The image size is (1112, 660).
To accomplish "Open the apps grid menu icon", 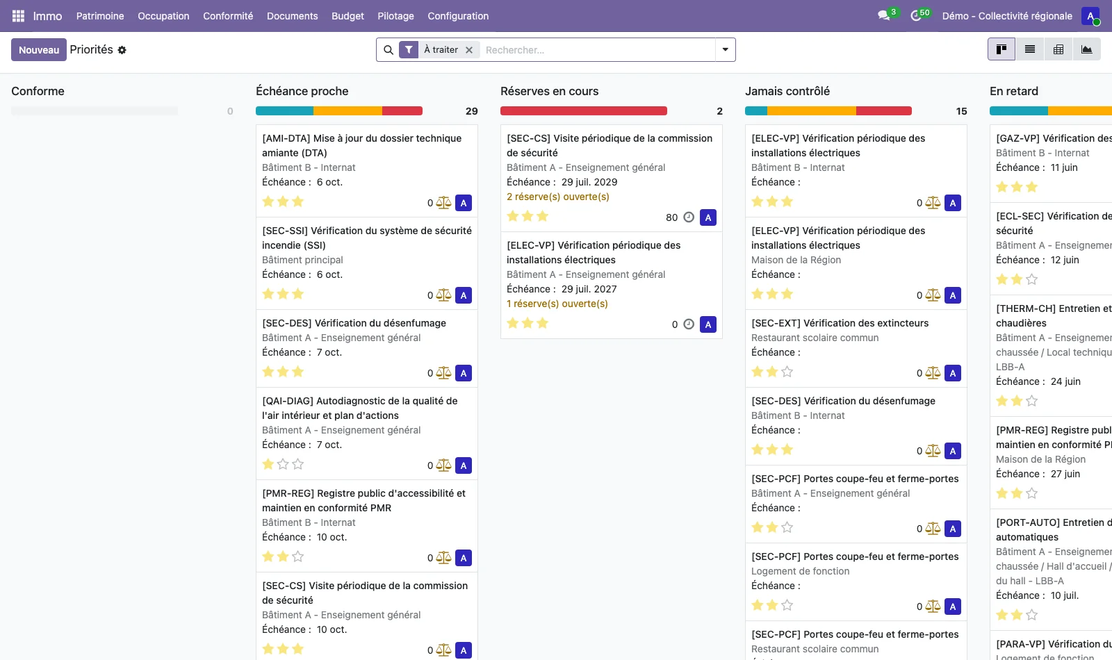I will pyautogui.click(x=18, y=16).
